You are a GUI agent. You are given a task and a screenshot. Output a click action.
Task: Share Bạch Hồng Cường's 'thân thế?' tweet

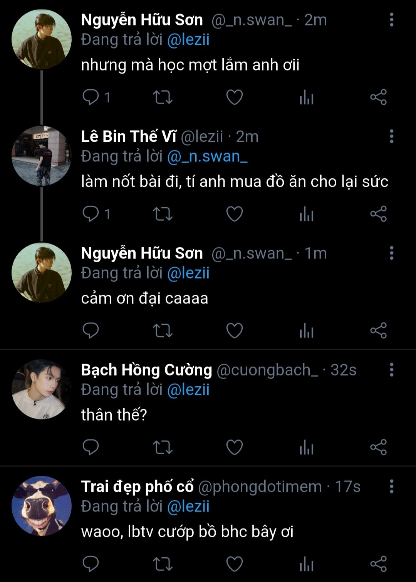pyautogui.click(x=378, y=447)
